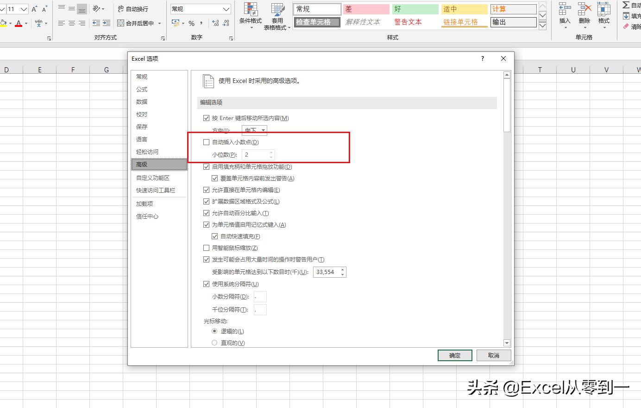Click the 取消 button
This screenshot has width=641, height=408.
[494, 356]
